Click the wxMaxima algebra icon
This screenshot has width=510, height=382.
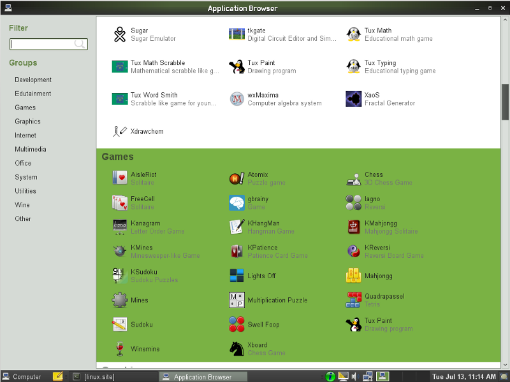[x=237, y=99]
